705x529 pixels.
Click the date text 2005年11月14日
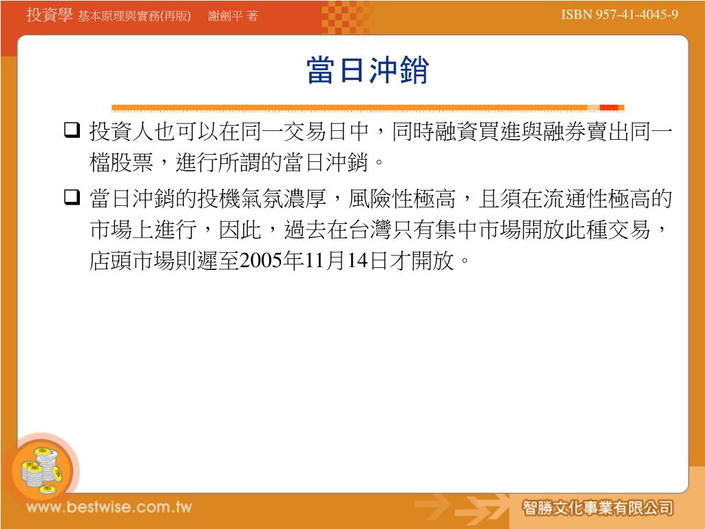point(313,260)
